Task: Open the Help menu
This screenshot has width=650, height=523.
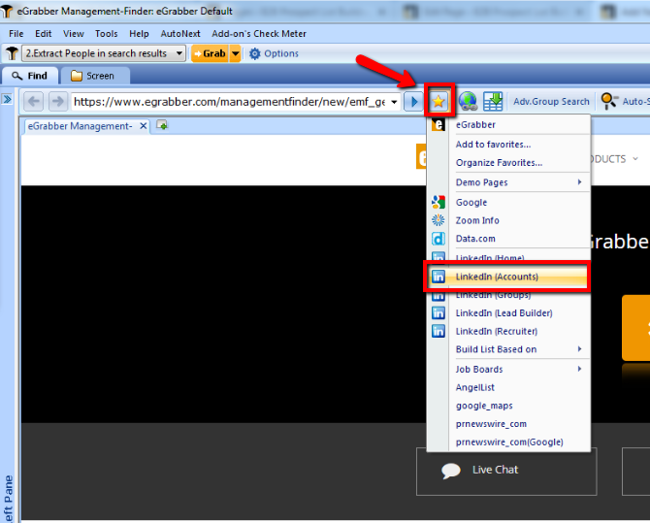Action: 139,34
